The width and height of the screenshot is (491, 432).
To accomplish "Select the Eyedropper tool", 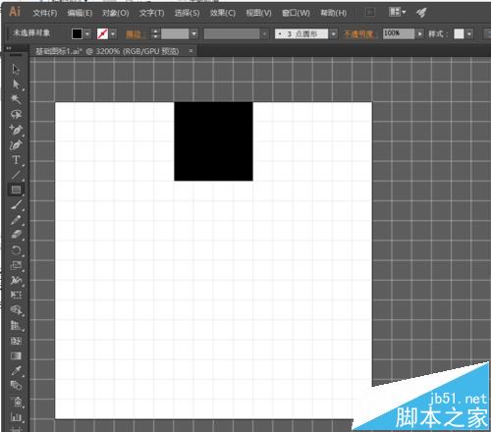I will click(16, 370).
